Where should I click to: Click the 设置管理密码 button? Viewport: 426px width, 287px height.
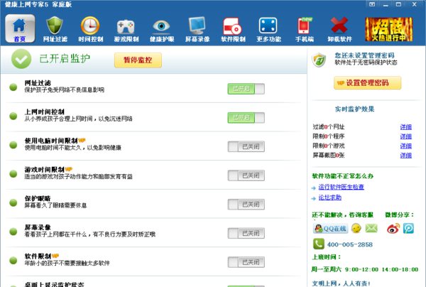coord(367,83)
